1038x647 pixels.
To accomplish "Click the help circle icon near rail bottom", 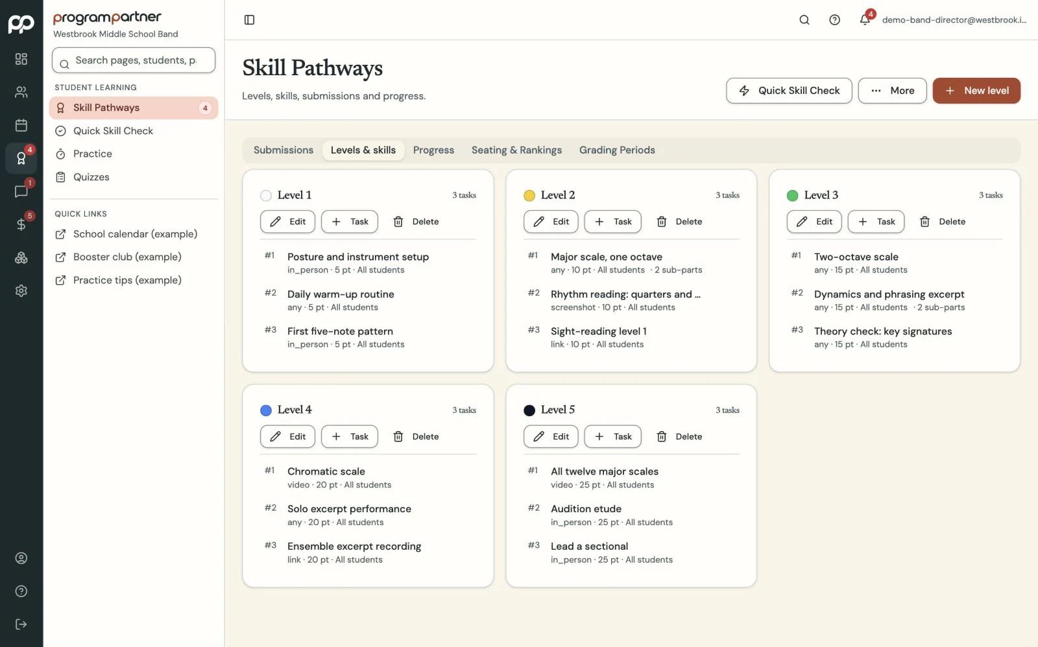I will (x=21, y=591).
